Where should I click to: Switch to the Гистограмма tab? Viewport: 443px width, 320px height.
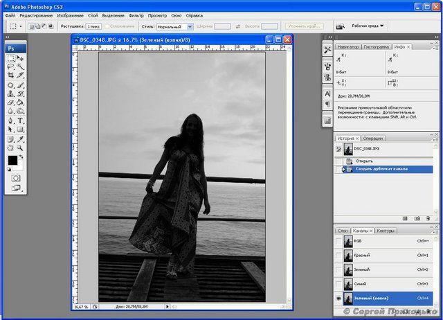pyautogui.click(x=377, y=46)
